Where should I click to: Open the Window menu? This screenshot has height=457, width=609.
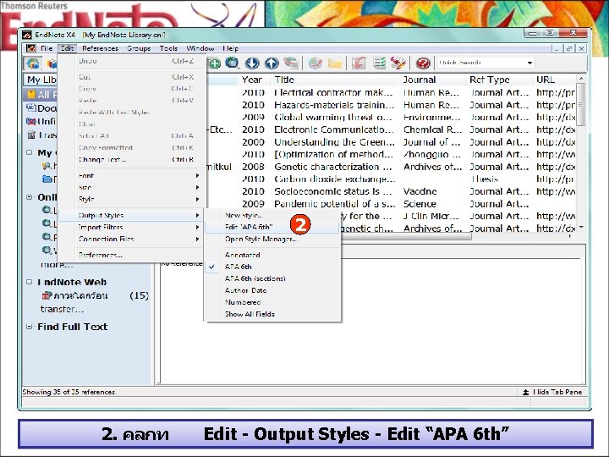(x=200, y=48)
